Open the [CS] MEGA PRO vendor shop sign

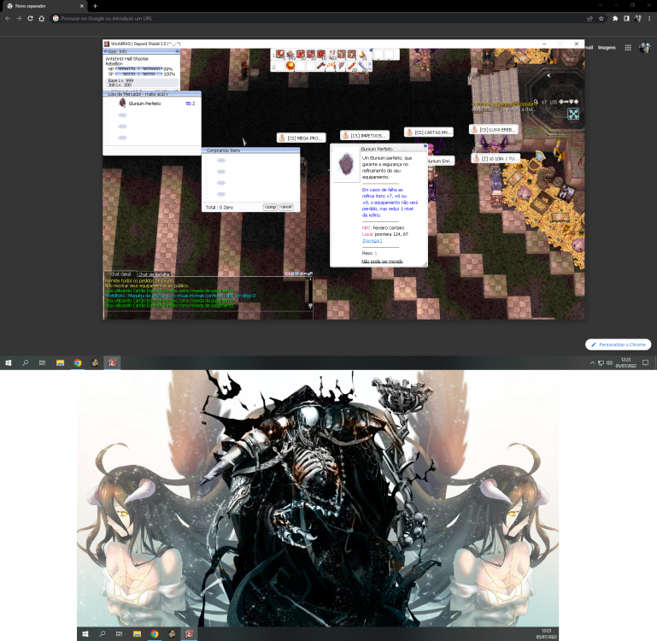[x=301, y=138]
